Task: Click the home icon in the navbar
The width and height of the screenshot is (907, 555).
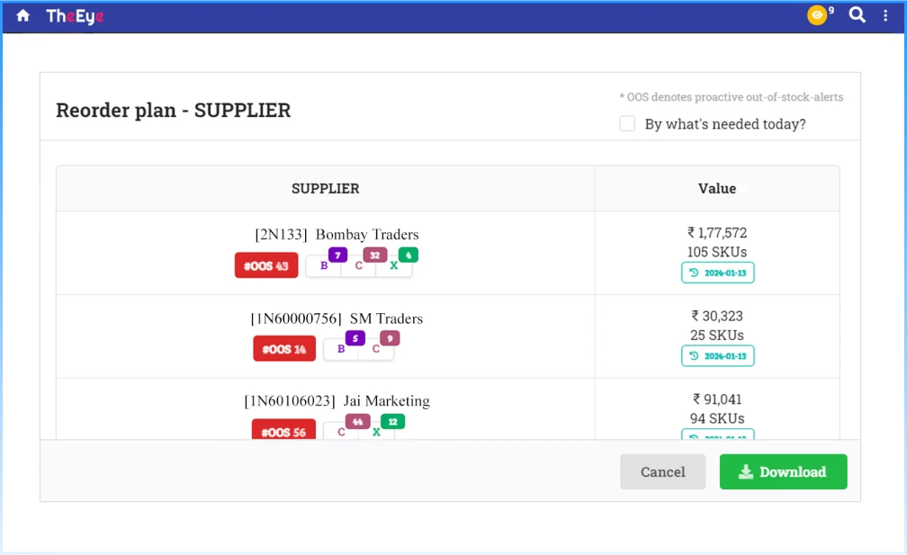Action: coord(22,15)
